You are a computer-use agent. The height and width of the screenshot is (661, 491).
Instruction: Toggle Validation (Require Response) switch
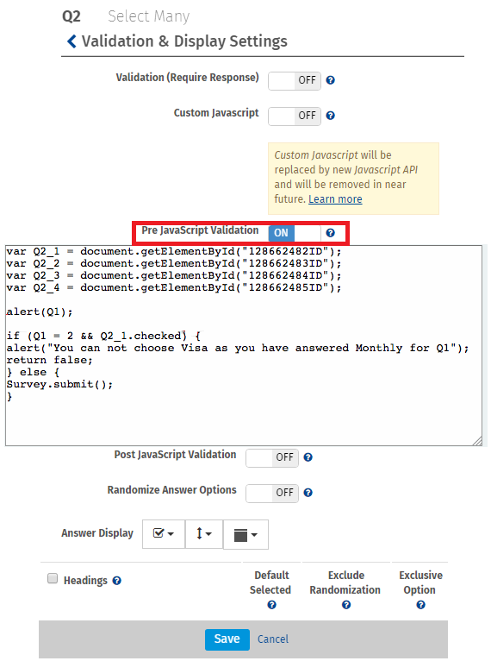click(x=295, y=80)
